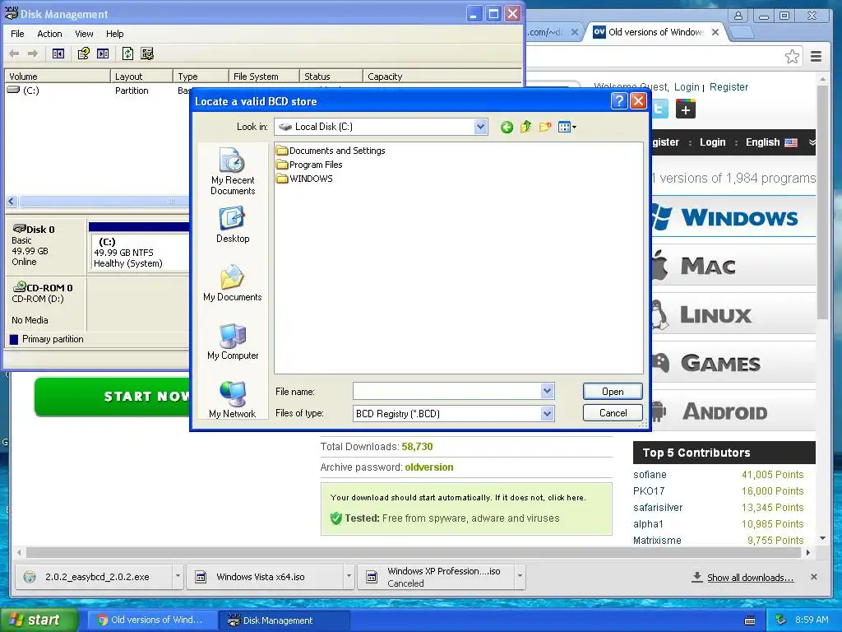
Task: Open dropdown for easybcd download item
Action: point(178,576)
